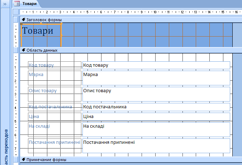The width and height of the screenshot is (242, 165).
Task: Click the vertical ruler beside the data area
Action: (16, 105)
